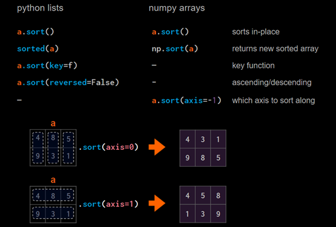Image resolution: width=336 pixels, height=227 pixels.
Task: Select the a.sort(key=f) code line
Action: click(47, 66)
